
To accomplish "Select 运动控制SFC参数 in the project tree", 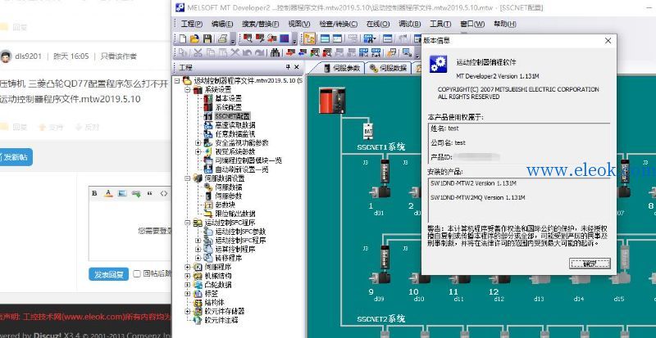I will click(240, 232).
